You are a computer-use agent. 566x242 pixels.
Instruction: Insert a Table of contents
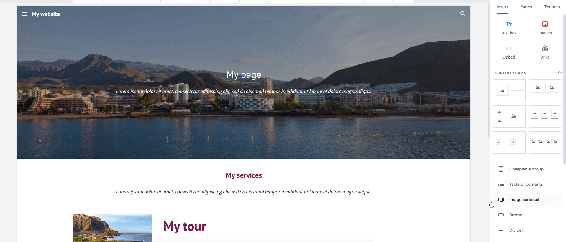click(x=527, y=184)
